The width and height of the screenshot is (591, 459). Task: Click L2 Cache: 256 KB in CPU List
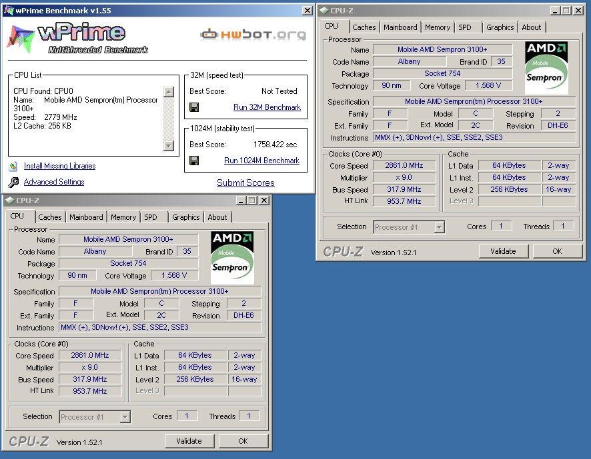pyautogui.click(x=42, y=126)
